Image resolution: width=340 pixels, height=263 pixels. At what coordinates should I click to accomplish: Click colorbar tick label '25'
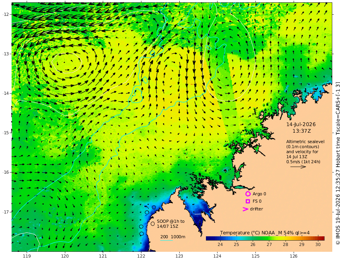point(236,244)
